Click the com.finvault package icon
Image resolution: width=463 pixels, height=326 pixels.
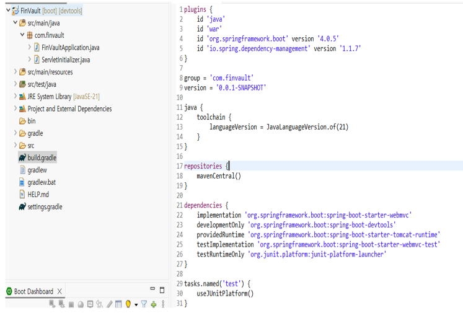[x=30, y=35]
